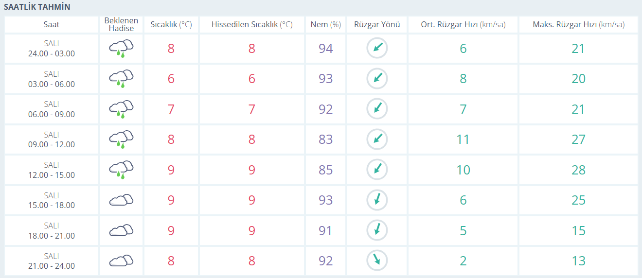The image size is (642, 278).
Task: Click the wind direction compass for 09.00 - 12.00
Action: [x=377, y=139]
